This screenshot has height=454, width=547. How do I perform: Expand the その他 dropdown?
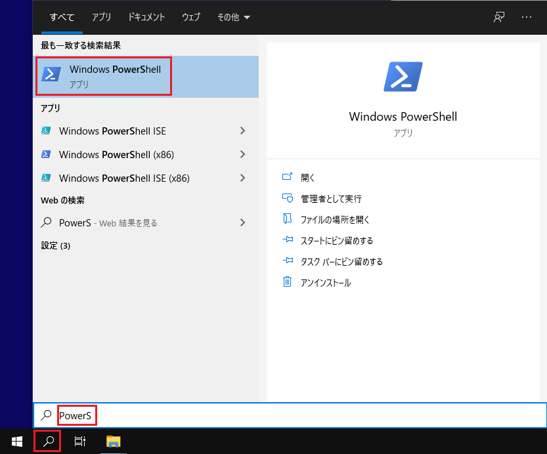tap(233, 18)
